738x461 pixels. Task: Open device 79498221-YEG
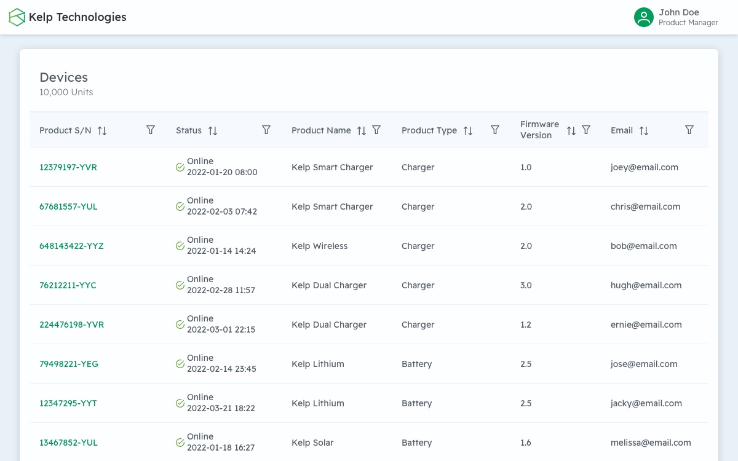(x=69, y=364)
